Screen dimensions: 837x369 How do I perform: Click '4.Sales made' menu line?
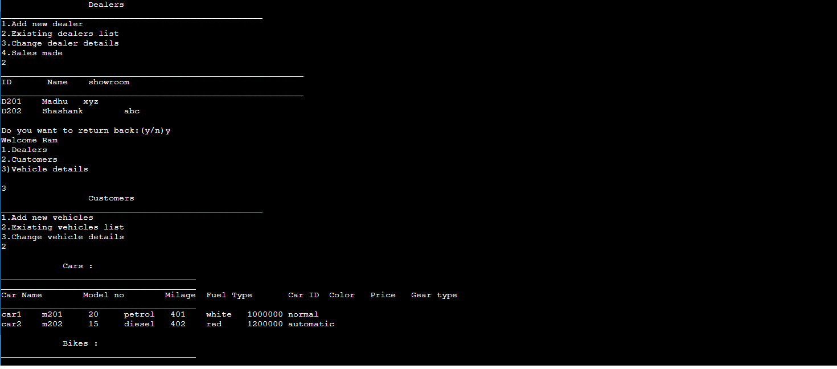32,53
